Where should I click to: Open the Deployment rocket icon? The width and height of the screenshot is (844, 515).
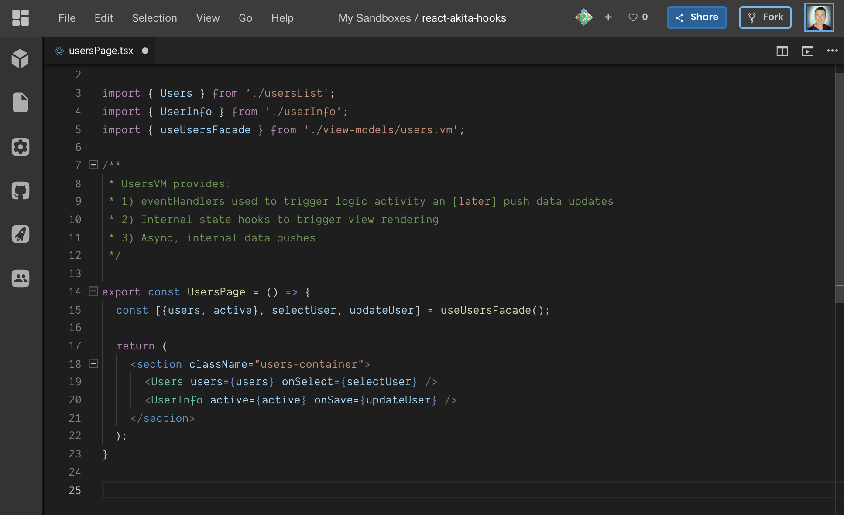(21, 234)
